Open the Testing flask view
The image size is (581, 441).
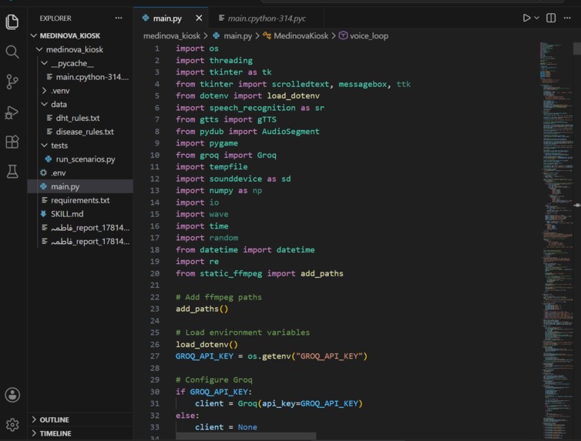click(x=12, y=172)
